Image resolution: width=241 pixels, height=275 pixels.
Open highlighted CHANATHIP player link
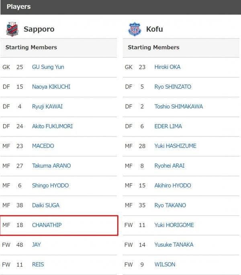[47, 225]
